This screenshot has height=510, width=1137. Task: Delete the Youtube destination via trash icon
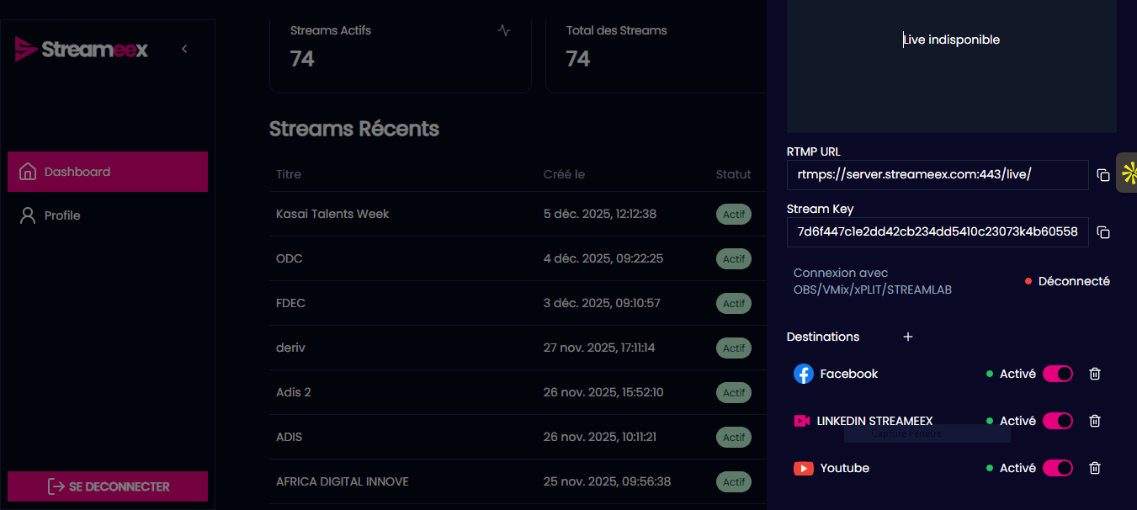coord(1094,468)
